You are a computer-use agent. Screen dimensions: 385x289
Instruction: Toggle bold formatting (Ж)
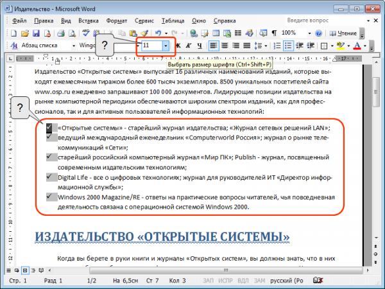click(178, 46)
